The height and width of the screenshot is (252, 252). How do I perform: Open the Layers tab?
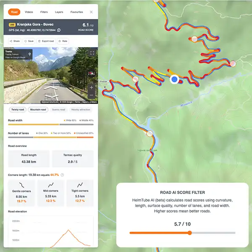point(59,12)
